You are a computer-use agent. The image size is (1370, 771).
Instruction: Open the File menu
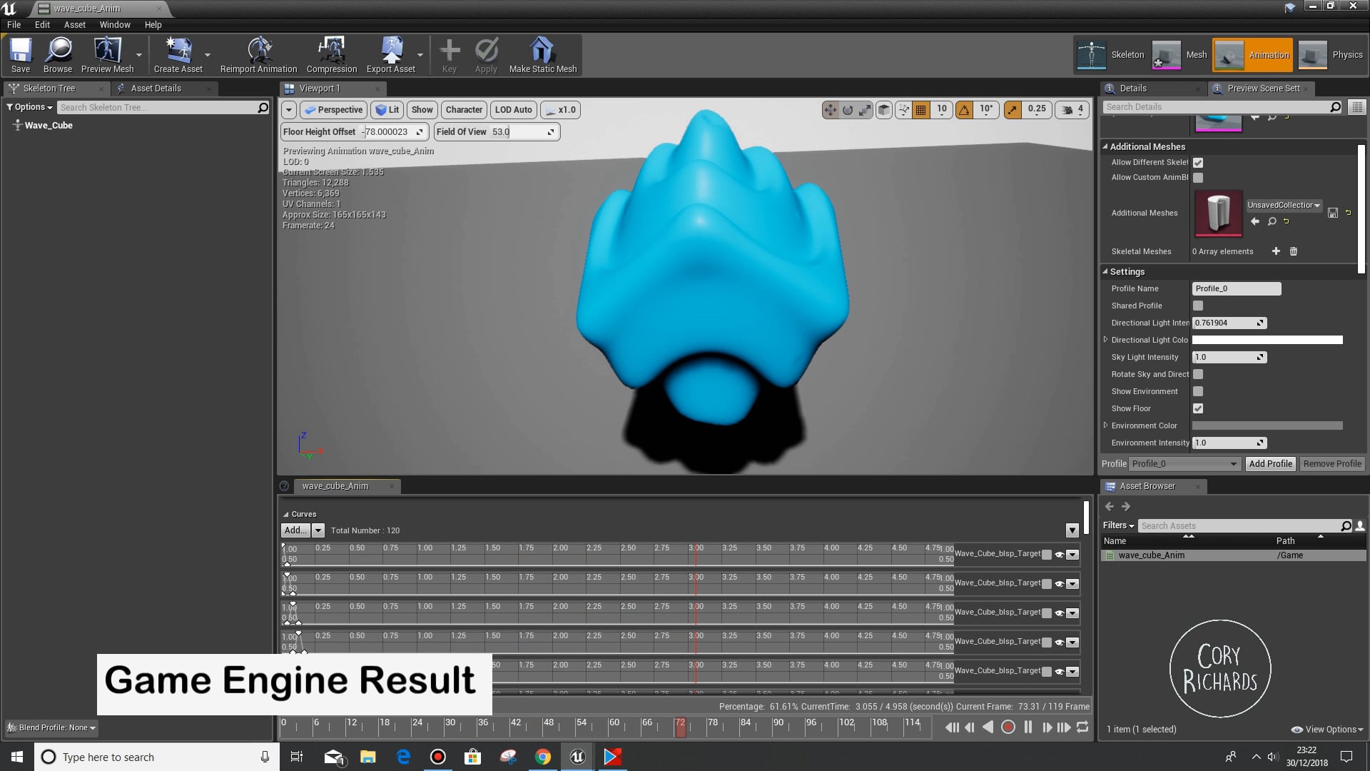click(14, 24)
